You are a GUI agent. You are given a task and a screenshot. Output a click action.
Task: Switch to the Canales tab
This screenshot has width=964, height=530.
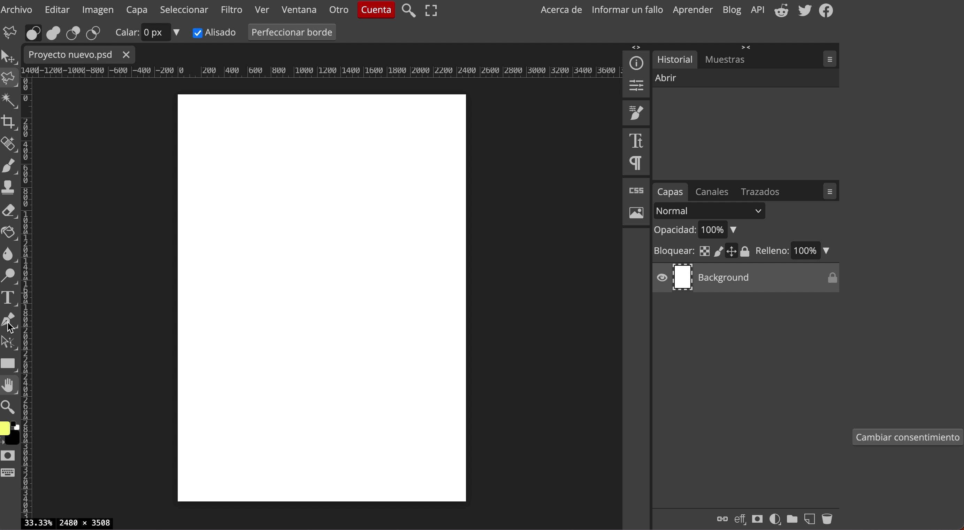[x=711, y=192]
